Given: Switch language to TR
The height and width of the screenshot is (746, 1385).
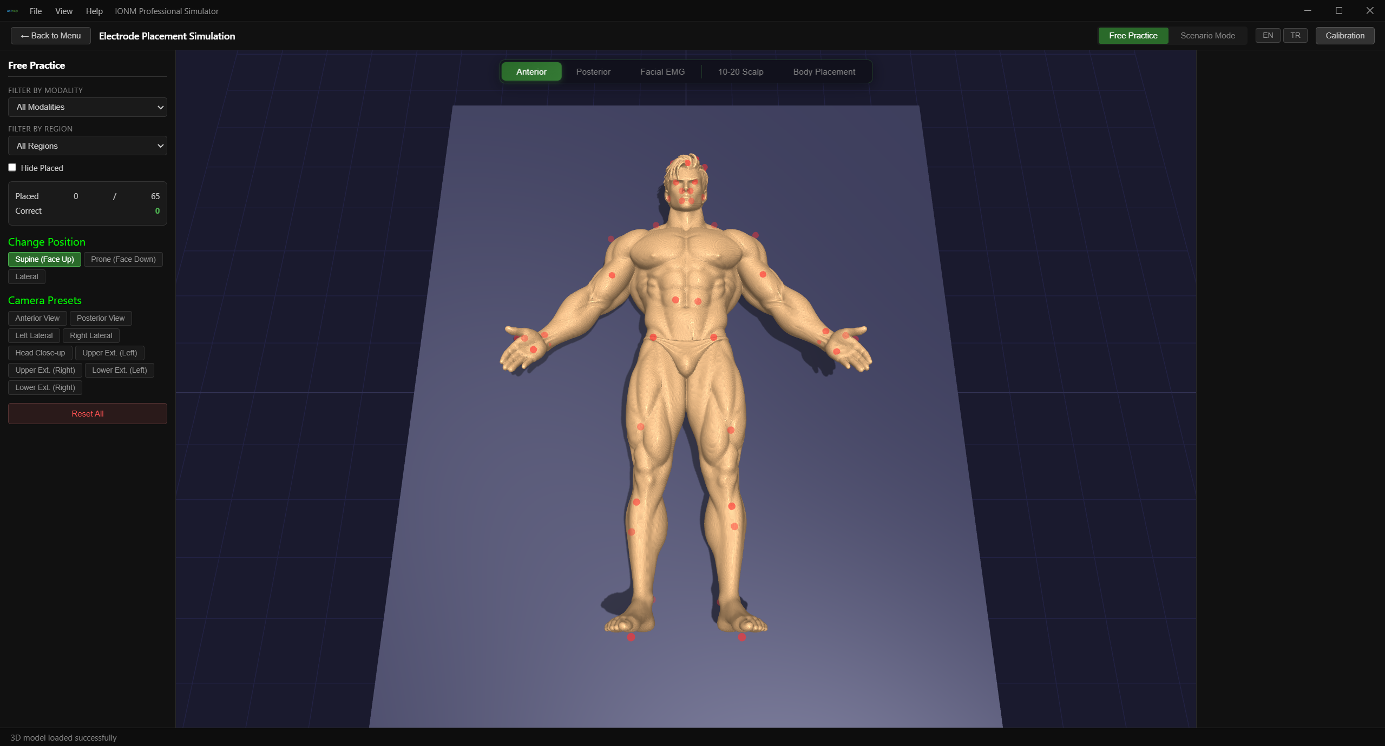Looking at the screenshot, I should tap(1296, 35).
